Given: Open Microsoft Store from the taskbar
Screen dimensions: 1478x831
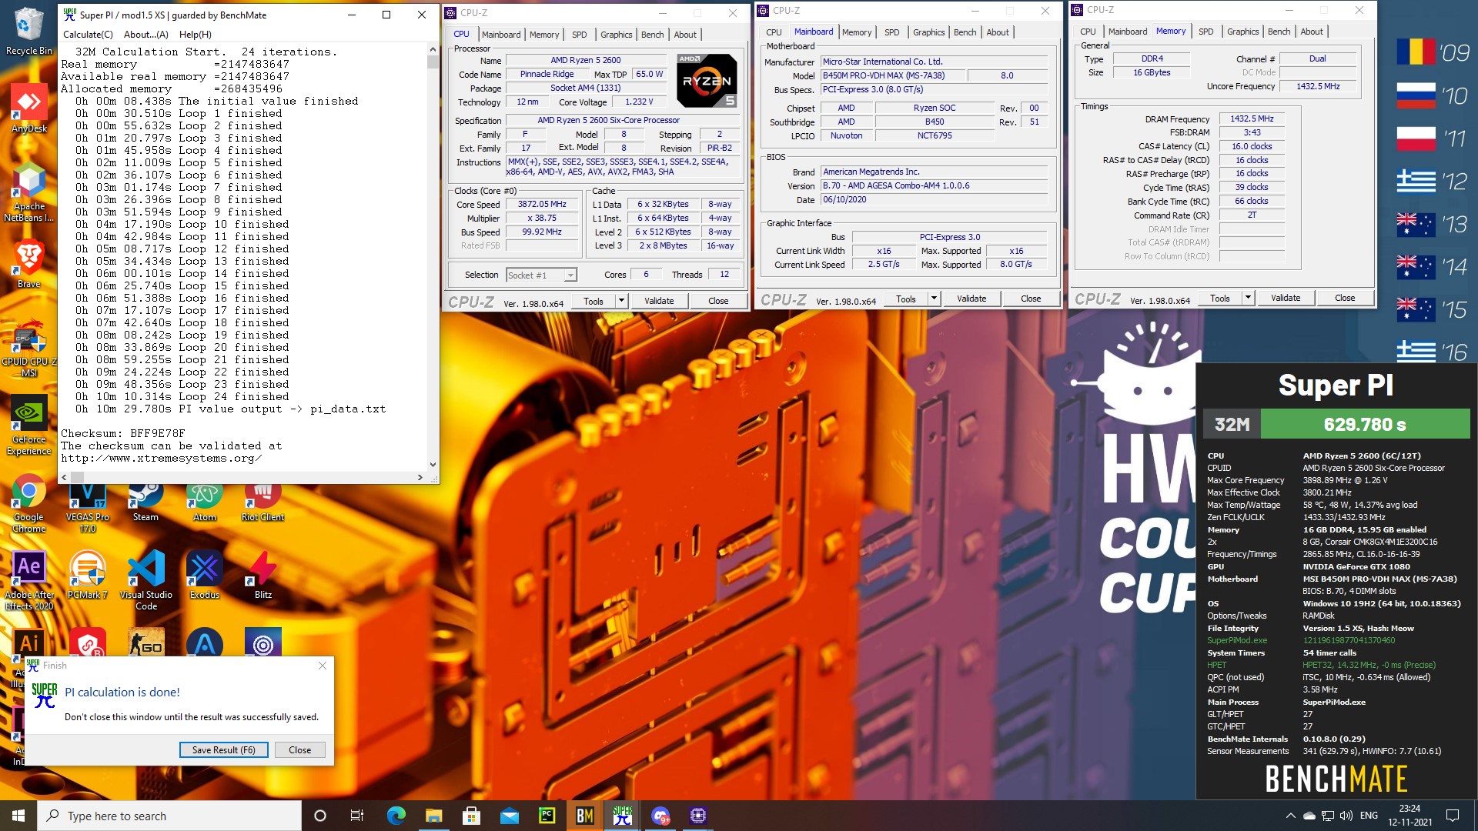Looking at the screenshot, I should (x=471, y=816).
